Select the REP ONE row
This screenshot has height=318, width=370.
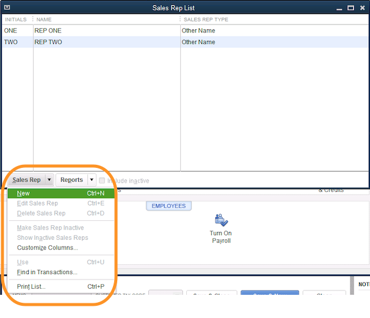[x=92, y=31]
